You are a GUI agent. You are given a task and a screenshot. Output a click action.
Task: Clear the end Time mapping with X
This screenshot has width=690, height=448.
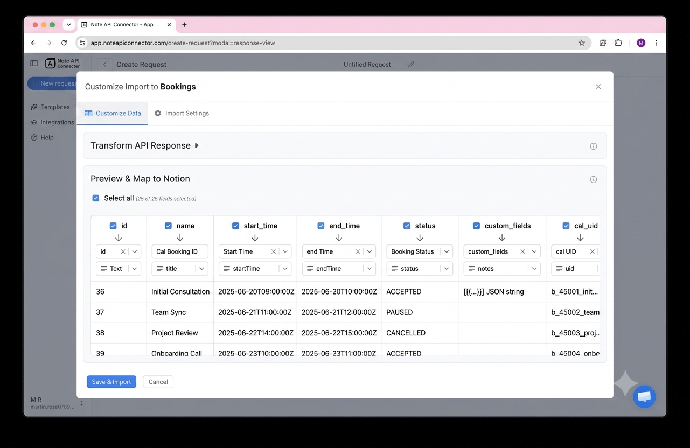coord(358,251)
